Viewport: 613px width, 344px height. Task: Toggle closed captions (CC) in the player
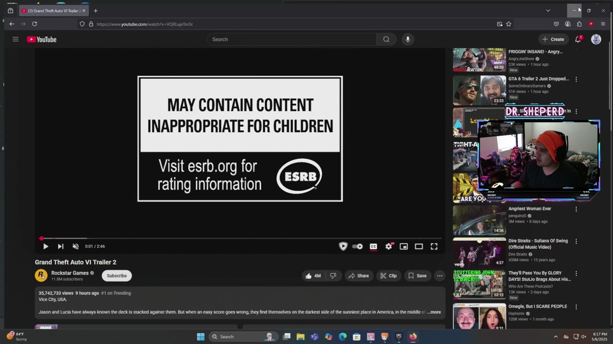(x=373, y=247)
